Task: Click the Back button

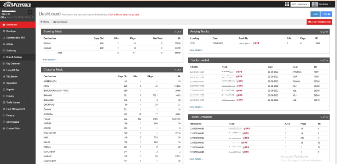Action: [315, 14]
